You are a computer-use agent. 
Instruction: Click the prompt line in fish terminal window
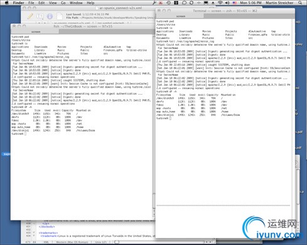[x=19, y=133]
